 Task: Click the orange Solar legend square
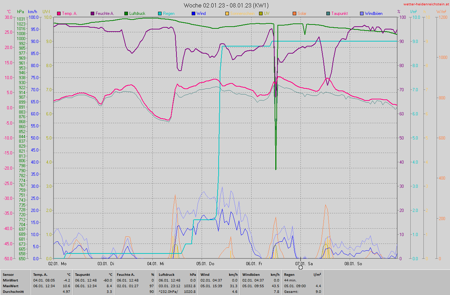click(x=294, y=14)
